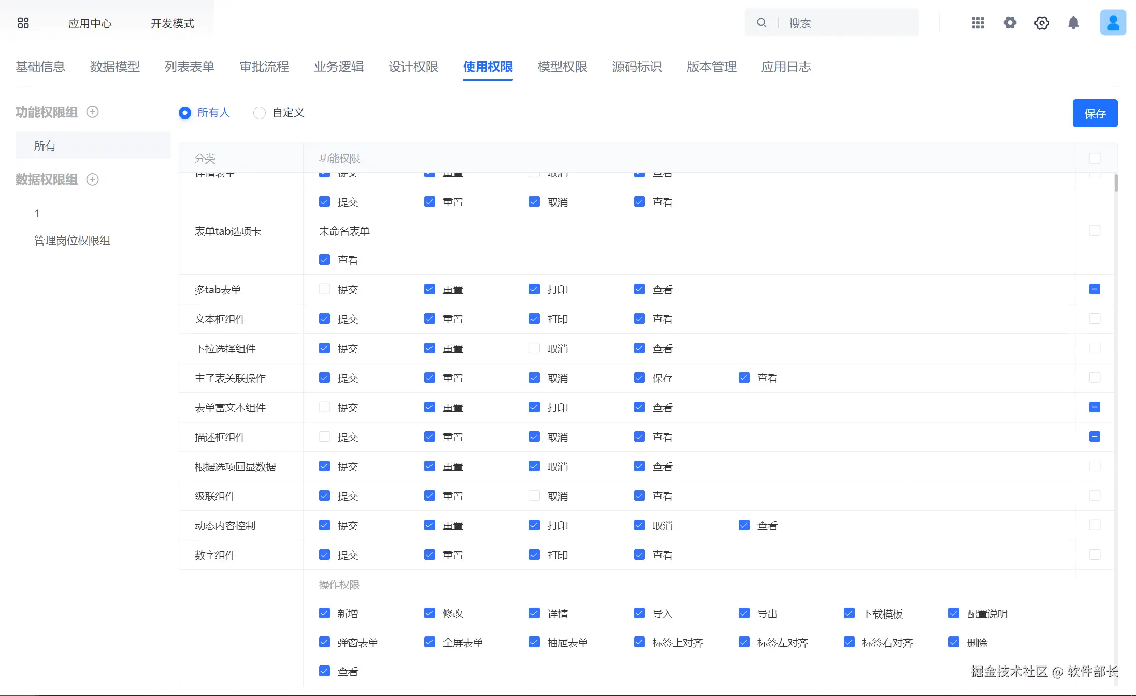Click the solid gear settings icon

pyautogui.click(x=1010, y=23)
